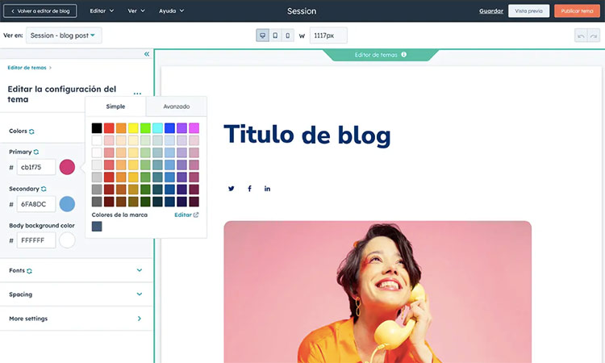Click Primary hex input cb1f75
The width and height of the screenshot is (605, 363).
tap(36, 167)
